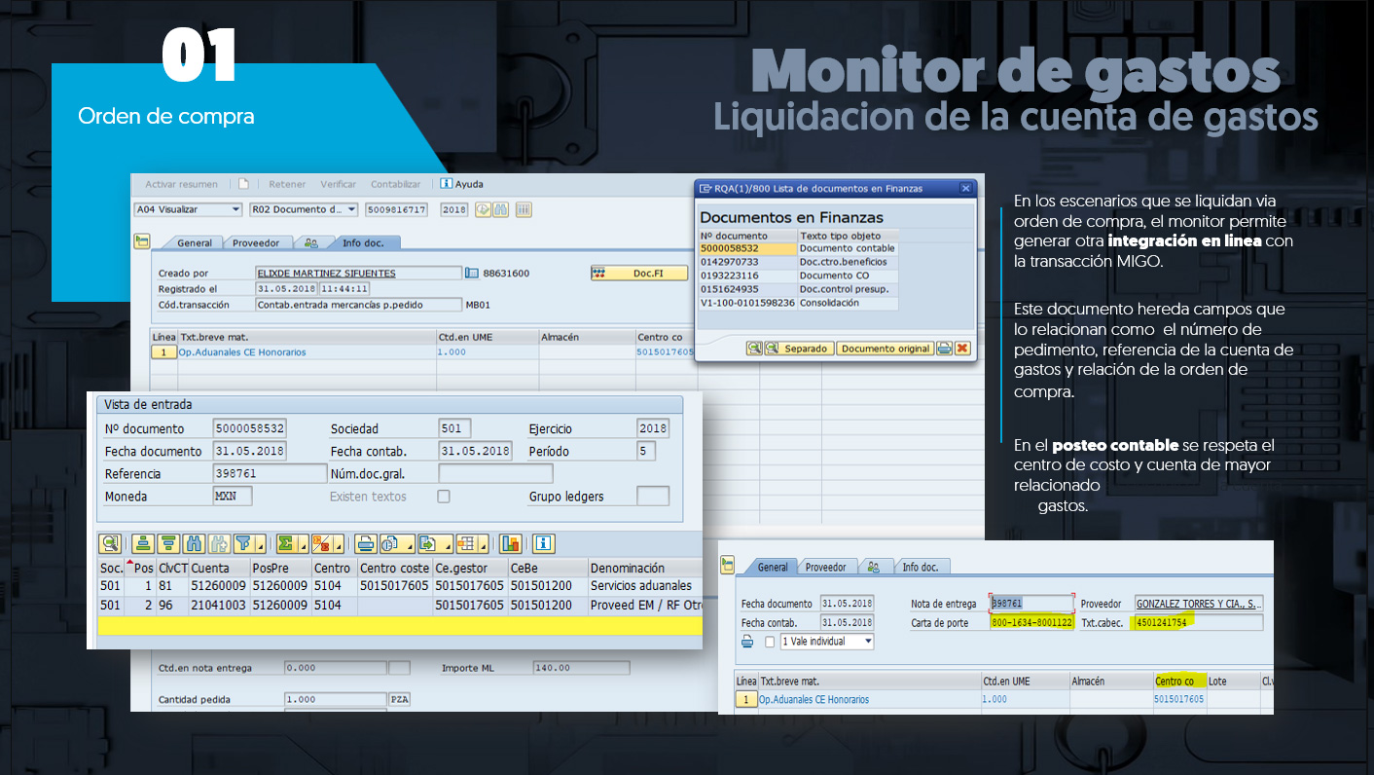Select document 5000058532 Documento contable row in popup

pyautogui.click(x=798, y=248)
